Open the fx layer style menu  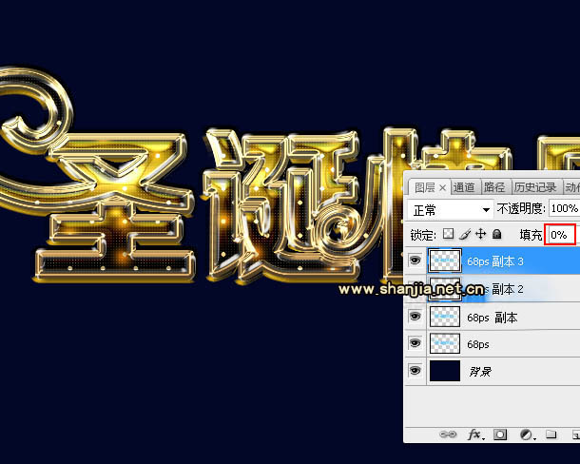click(474, 435)
